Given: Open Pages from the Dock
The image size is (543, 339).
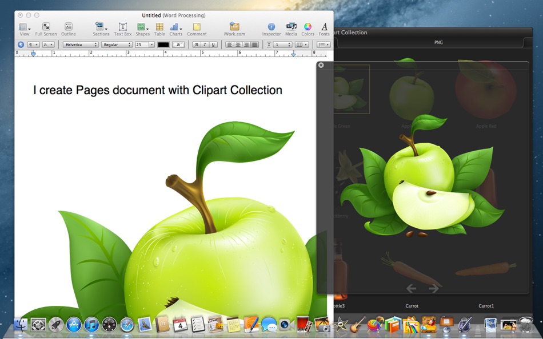Looking at the screenshot, I should point(251,325).
